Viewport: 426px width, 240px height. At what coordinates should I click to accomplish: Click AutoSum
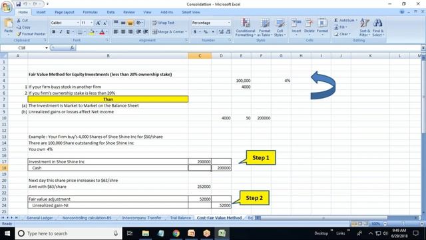click(x=344, y=21)
